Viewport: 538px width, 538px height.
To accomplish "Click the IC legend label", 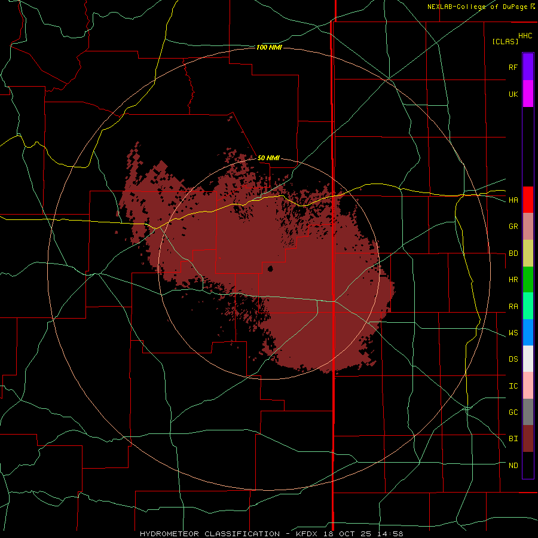I will coord(513,386).
